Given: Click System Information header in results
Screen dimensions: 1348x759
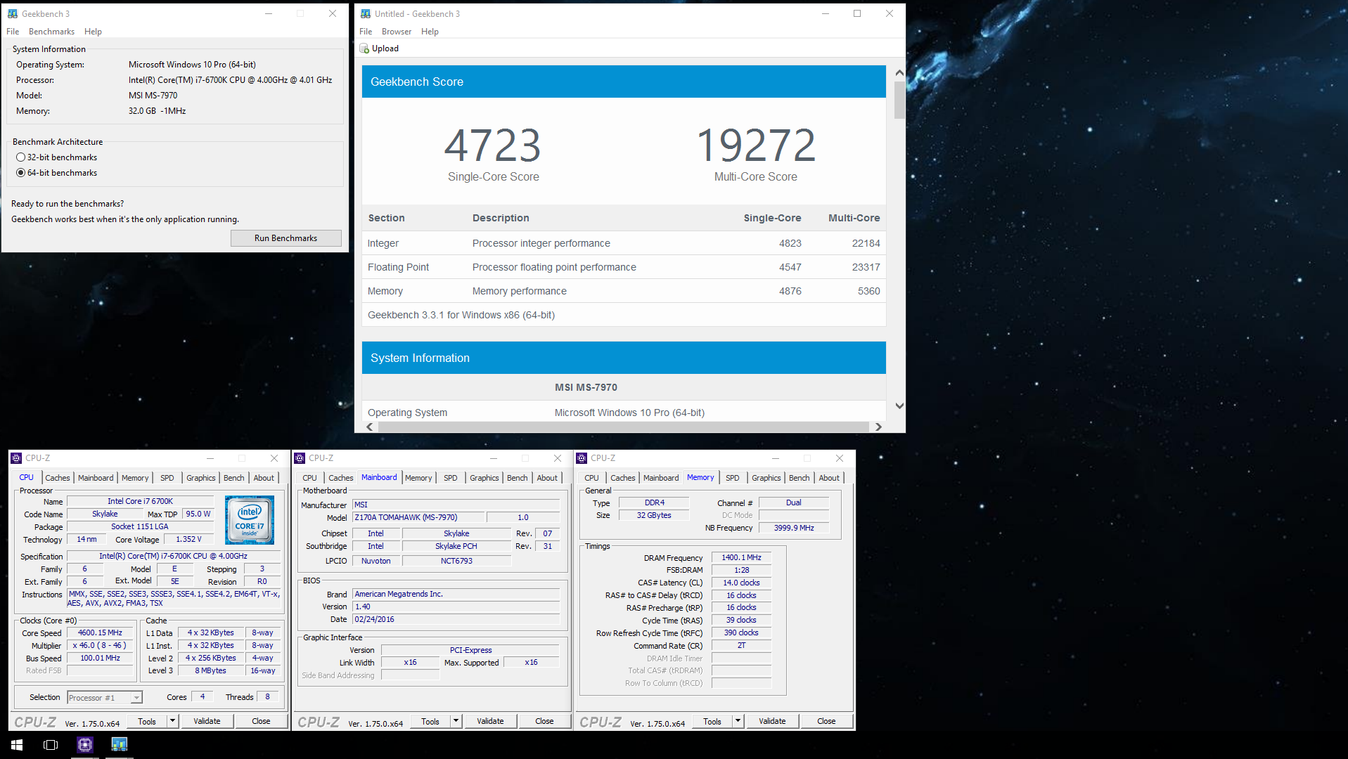Looking at the screenshot, I should (624, 358).
